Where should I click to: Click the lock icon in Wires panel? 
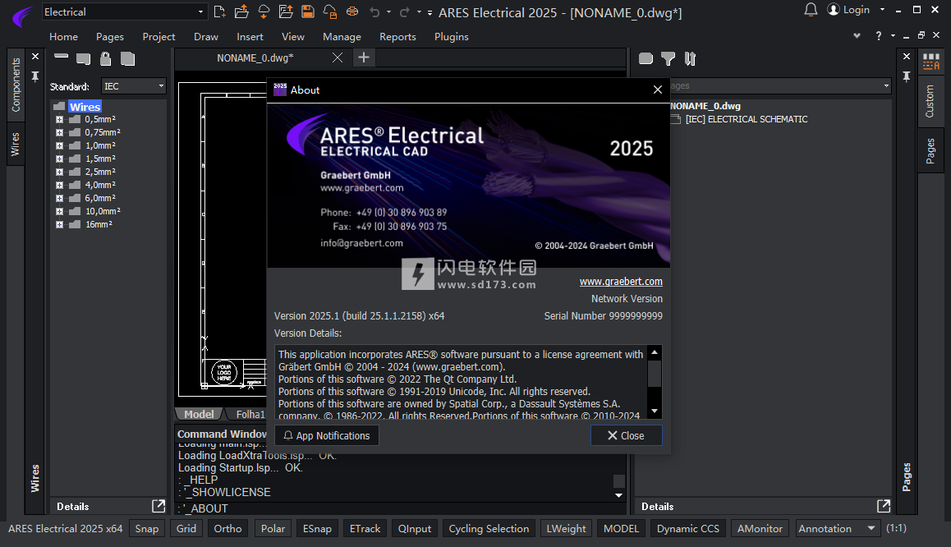106,59
